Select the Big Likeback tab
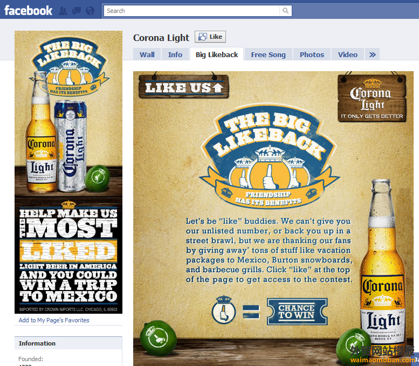419x366 pixels. point(217,54)
